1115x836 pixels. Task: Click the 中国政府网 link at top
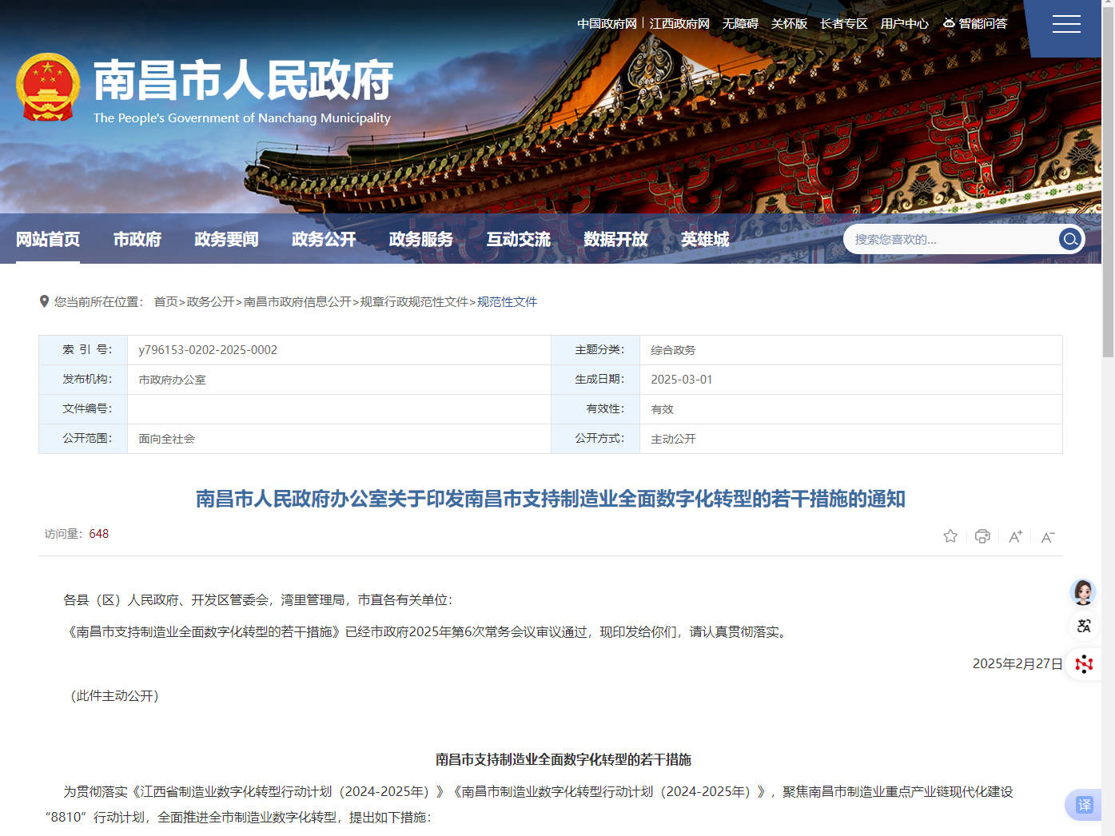point(607,24)
